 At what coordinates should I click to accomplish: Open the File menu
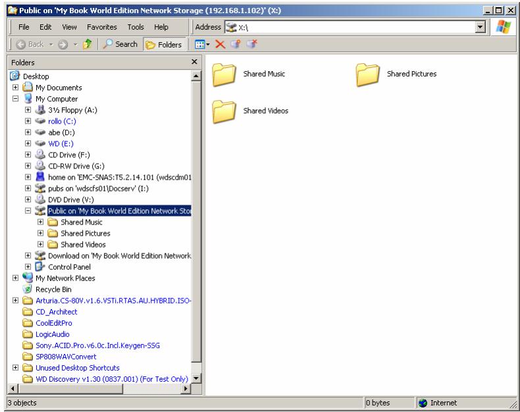click(x=24, y=27)
